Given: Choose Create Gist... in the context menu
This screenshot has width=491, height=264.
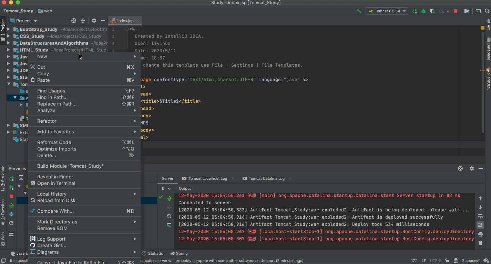Looking at the screenshot, I should coord(84,245).
